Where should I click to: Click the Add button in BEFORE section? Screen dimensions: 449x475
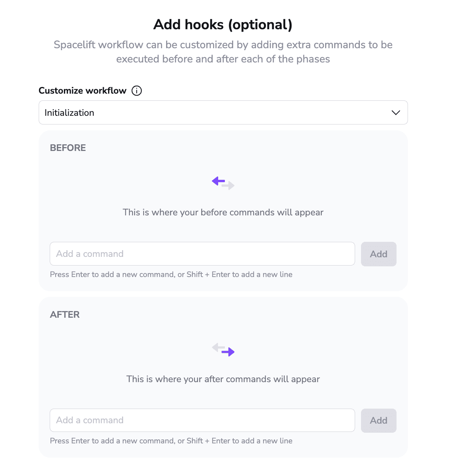(379, 254)
